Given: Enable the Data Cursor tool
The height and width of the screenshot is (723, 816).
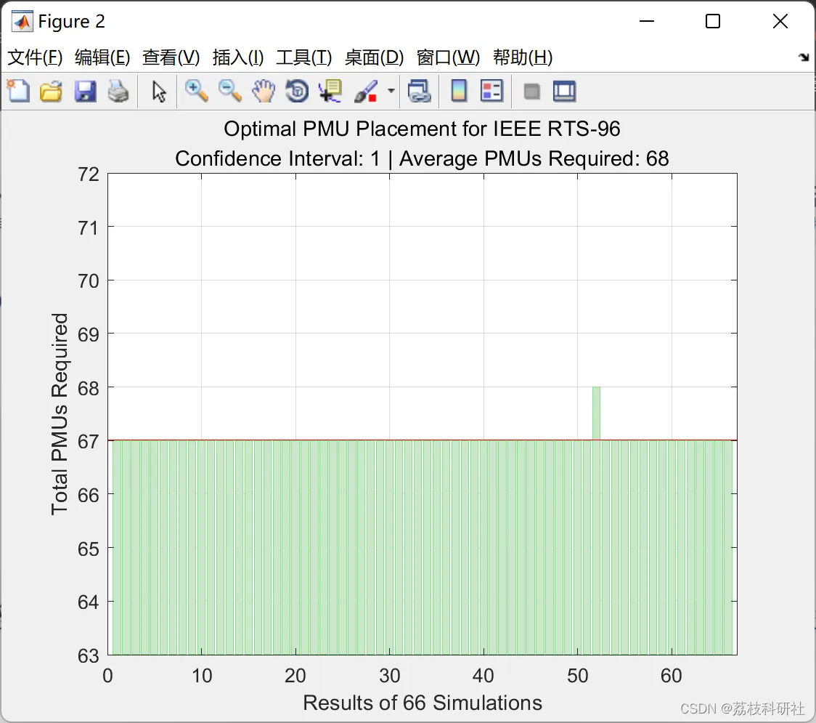Looking at the screenshot, I should [x=330, y=91].
